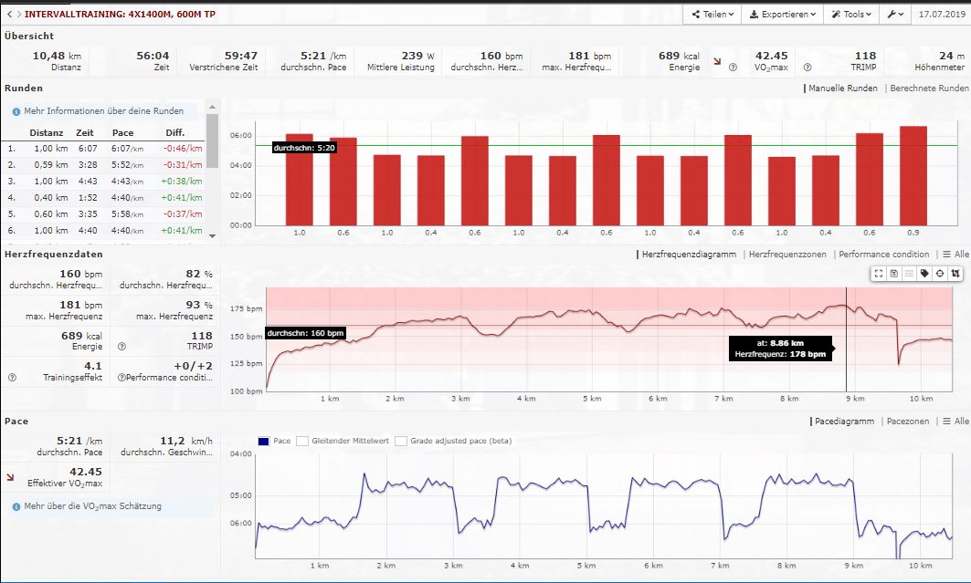Click the scroll down arrow in laps table
Screen dimensions: 971x583
click(x=213, y=235)
